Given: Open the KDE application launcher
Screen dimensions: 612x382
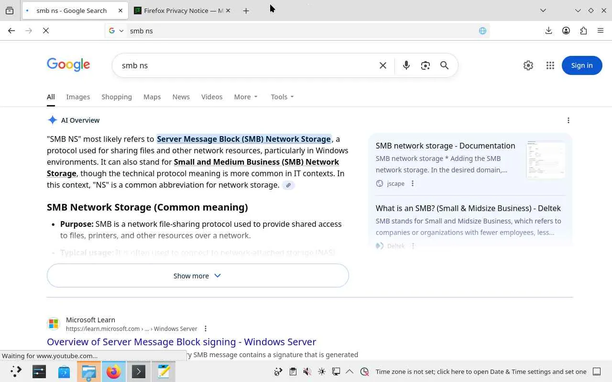Looking at the screenshot, I should pos(16,371).
